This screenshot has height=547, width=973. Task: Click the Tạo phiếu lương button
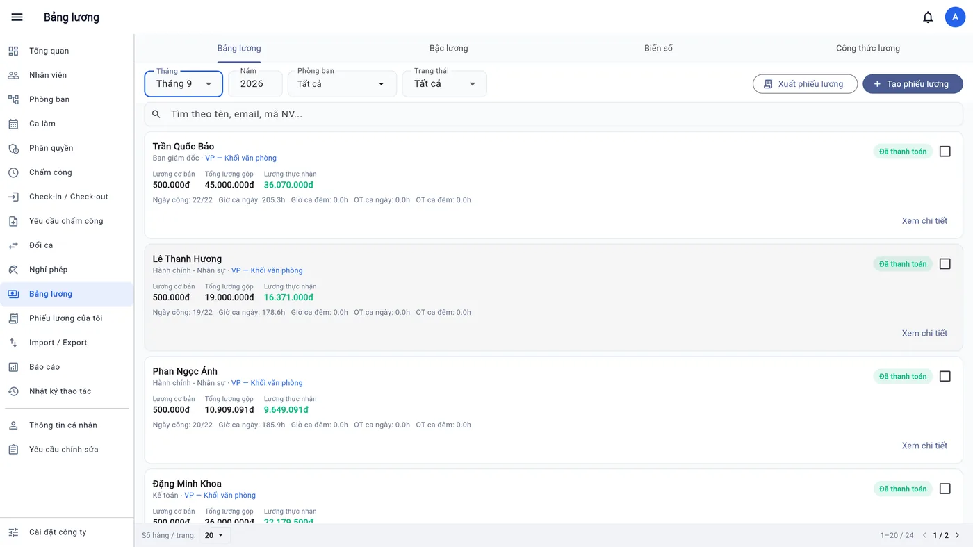click(x=913, y=84)
